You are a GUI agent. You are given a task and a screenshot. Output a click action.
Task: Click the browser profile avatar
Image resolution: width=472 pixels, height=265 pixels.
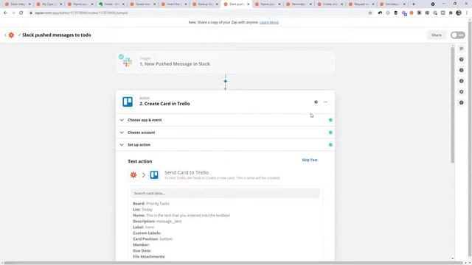(459, 13)
